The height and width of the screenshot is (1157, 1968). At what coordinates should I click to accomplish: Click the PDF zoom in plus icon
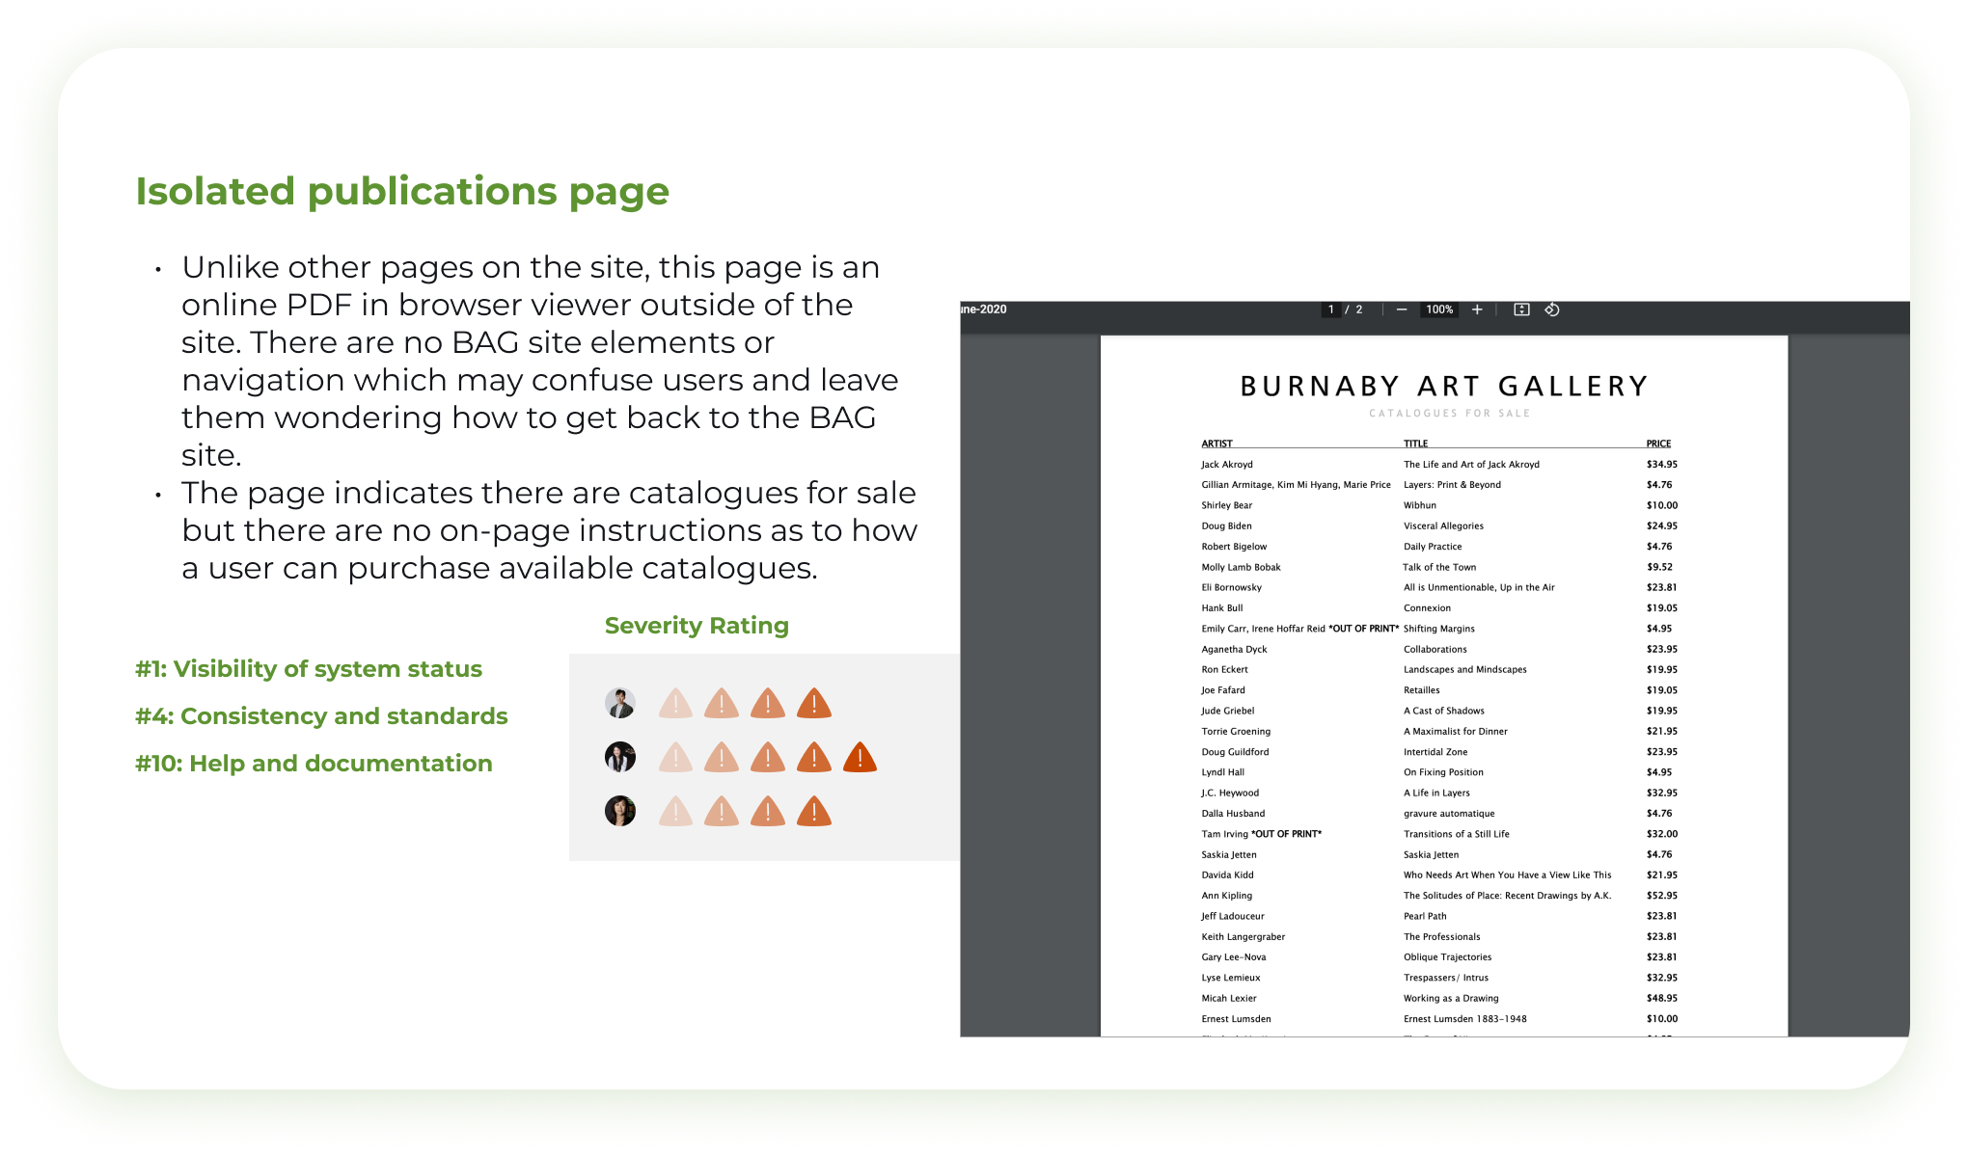coord(1477,309)
